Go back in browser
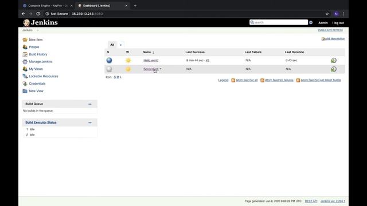The image size is (367, 206). (24, 14)
